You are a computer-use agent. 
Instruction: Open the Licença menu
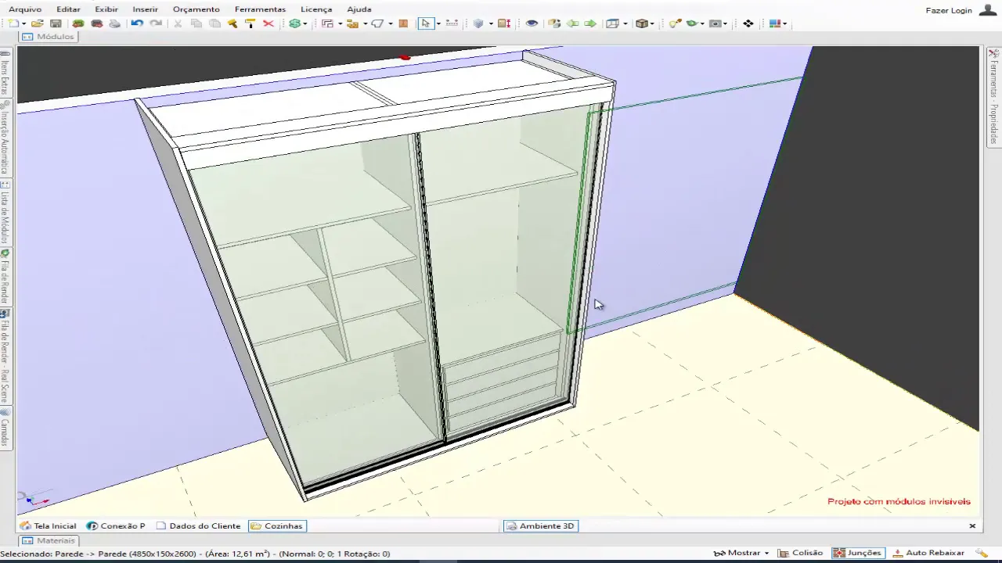pyautogui.click(x=316, y=9)
